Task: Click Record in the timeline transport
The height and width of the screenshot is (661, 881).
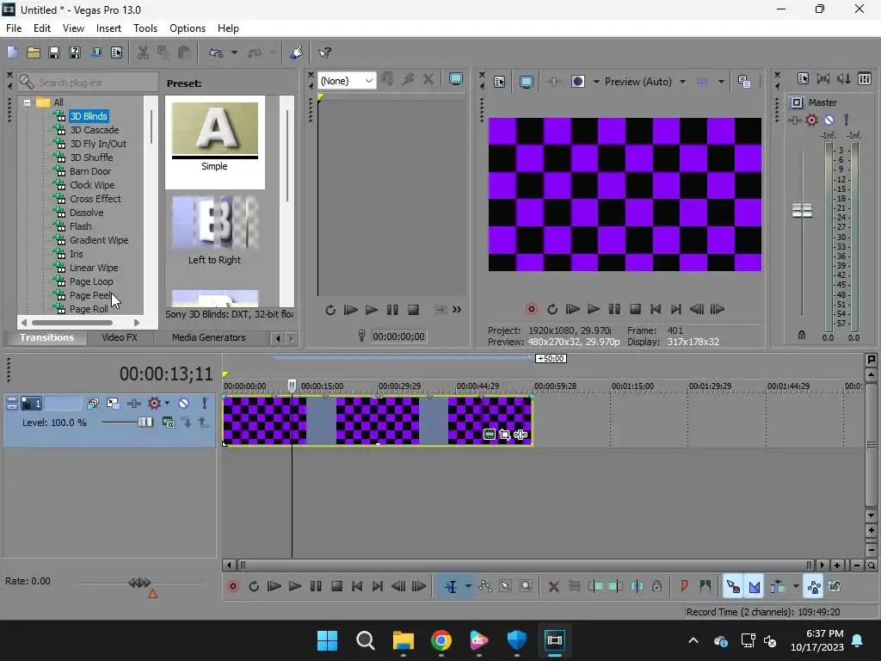Action: (x=233, y=586)
